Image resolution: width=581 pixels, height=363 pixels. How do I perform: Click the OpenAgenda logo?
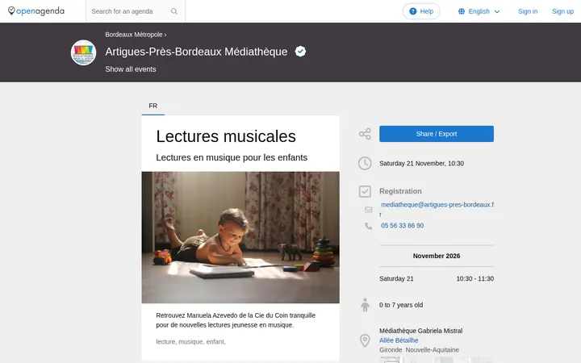click(x=36, y=11)
